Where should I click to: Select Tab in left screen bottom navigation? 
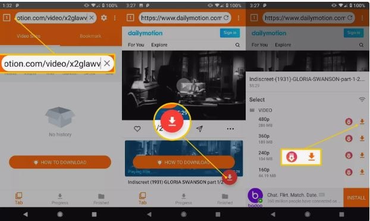click(18, 198)
